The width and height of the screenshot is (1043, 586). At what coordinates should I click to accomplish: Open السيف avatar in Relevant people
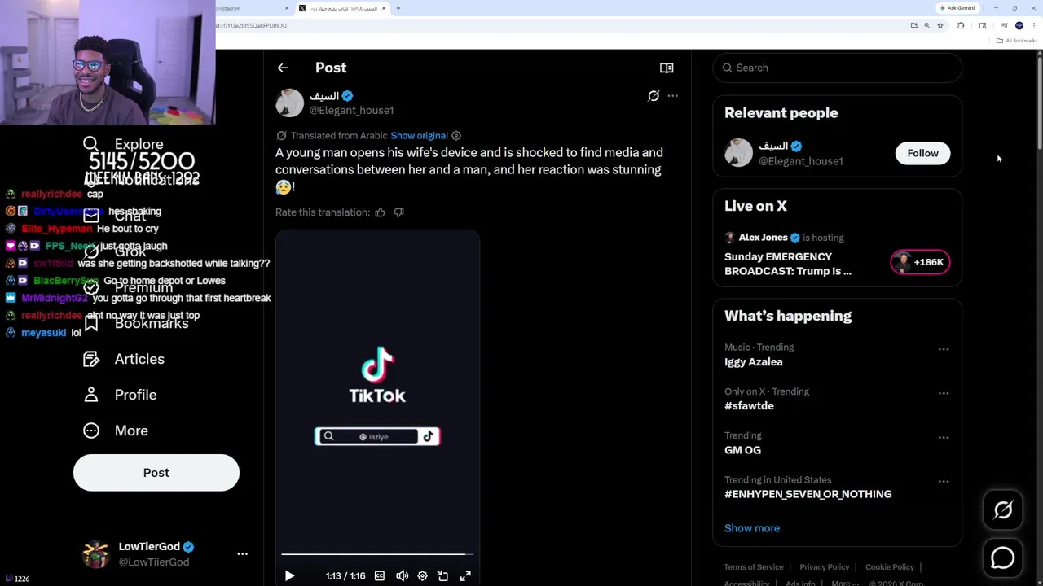(x=738, y=153)
